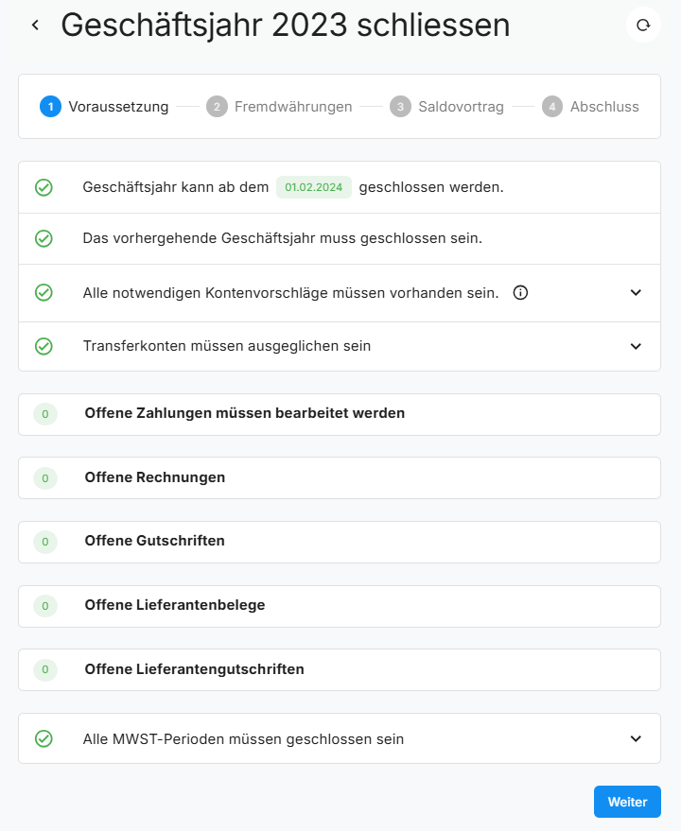Expand the Transferkonten details chevron

(636, 346)
